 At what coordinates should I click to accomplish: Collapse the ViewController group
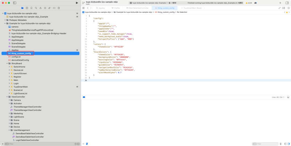(x=7, y=97)
